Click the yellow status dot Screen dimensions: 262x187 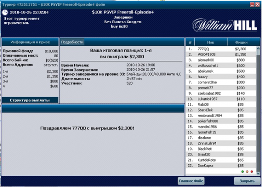pos(247,172)
